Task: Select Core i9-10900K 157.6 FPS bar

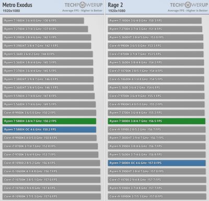Action: [x=52, y=196]
